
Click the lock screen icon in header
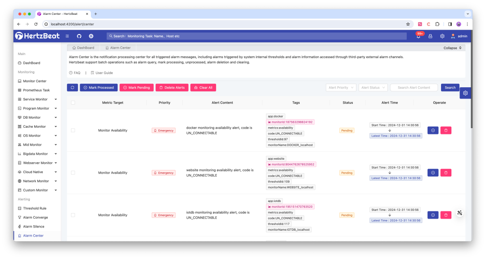coord(430,36)
